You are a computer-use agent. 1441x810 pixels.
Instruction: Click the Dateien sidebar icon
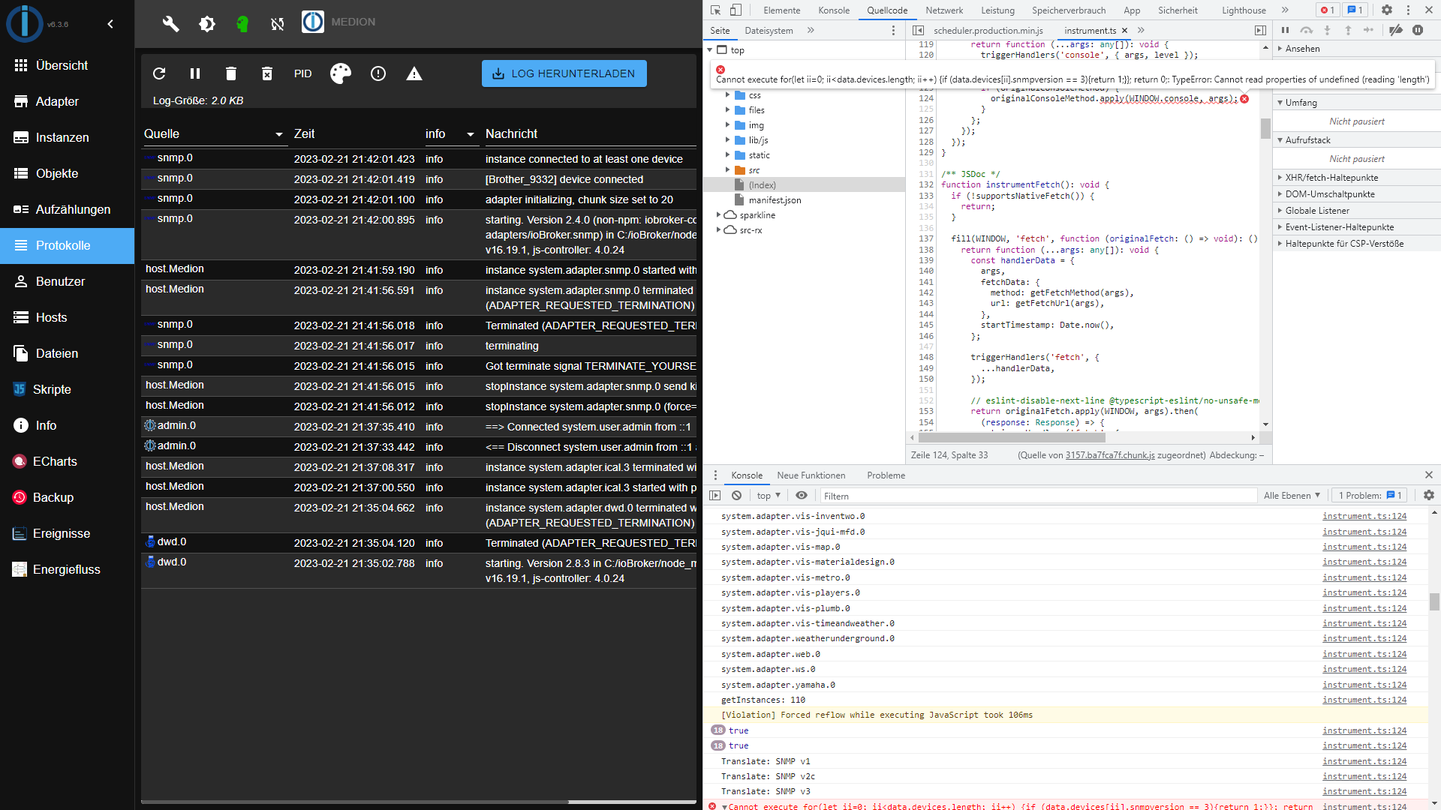(x=21, y=353)
